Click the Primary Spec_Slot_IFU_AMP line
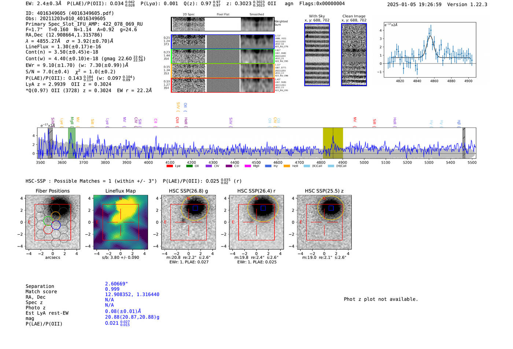513x349 pixels. point(84,24)
